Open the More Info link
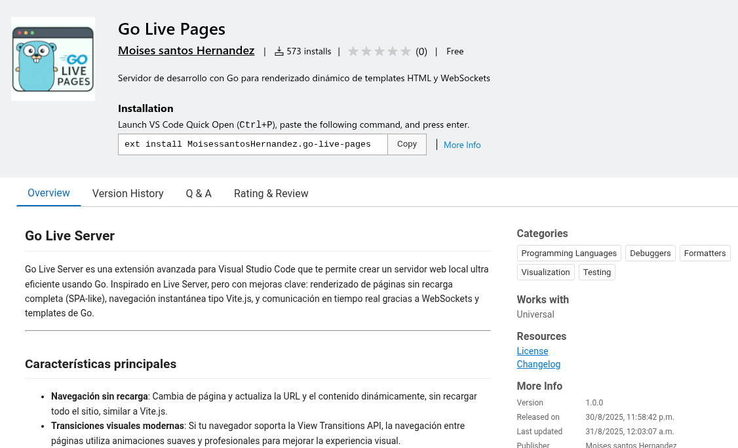 point(461,145)
